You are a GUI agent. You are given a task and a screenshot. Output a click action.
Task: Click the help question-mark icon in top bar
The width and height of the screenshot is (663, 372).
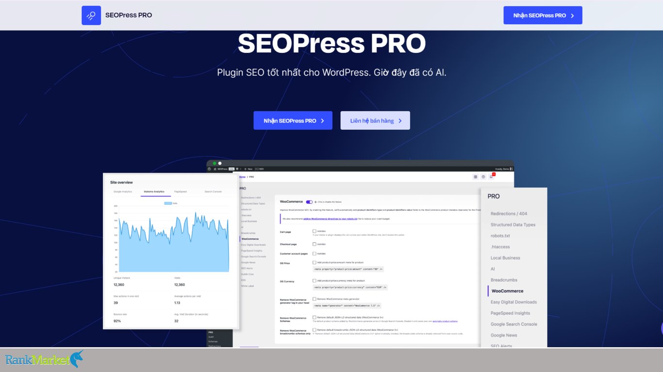pyautogui.click(x=483, y=177)
